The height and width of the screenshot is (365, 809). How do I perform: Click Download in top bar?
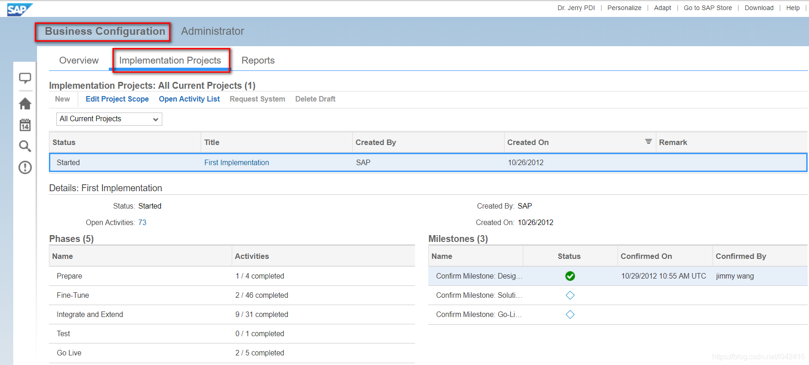[x=759, y=8]
